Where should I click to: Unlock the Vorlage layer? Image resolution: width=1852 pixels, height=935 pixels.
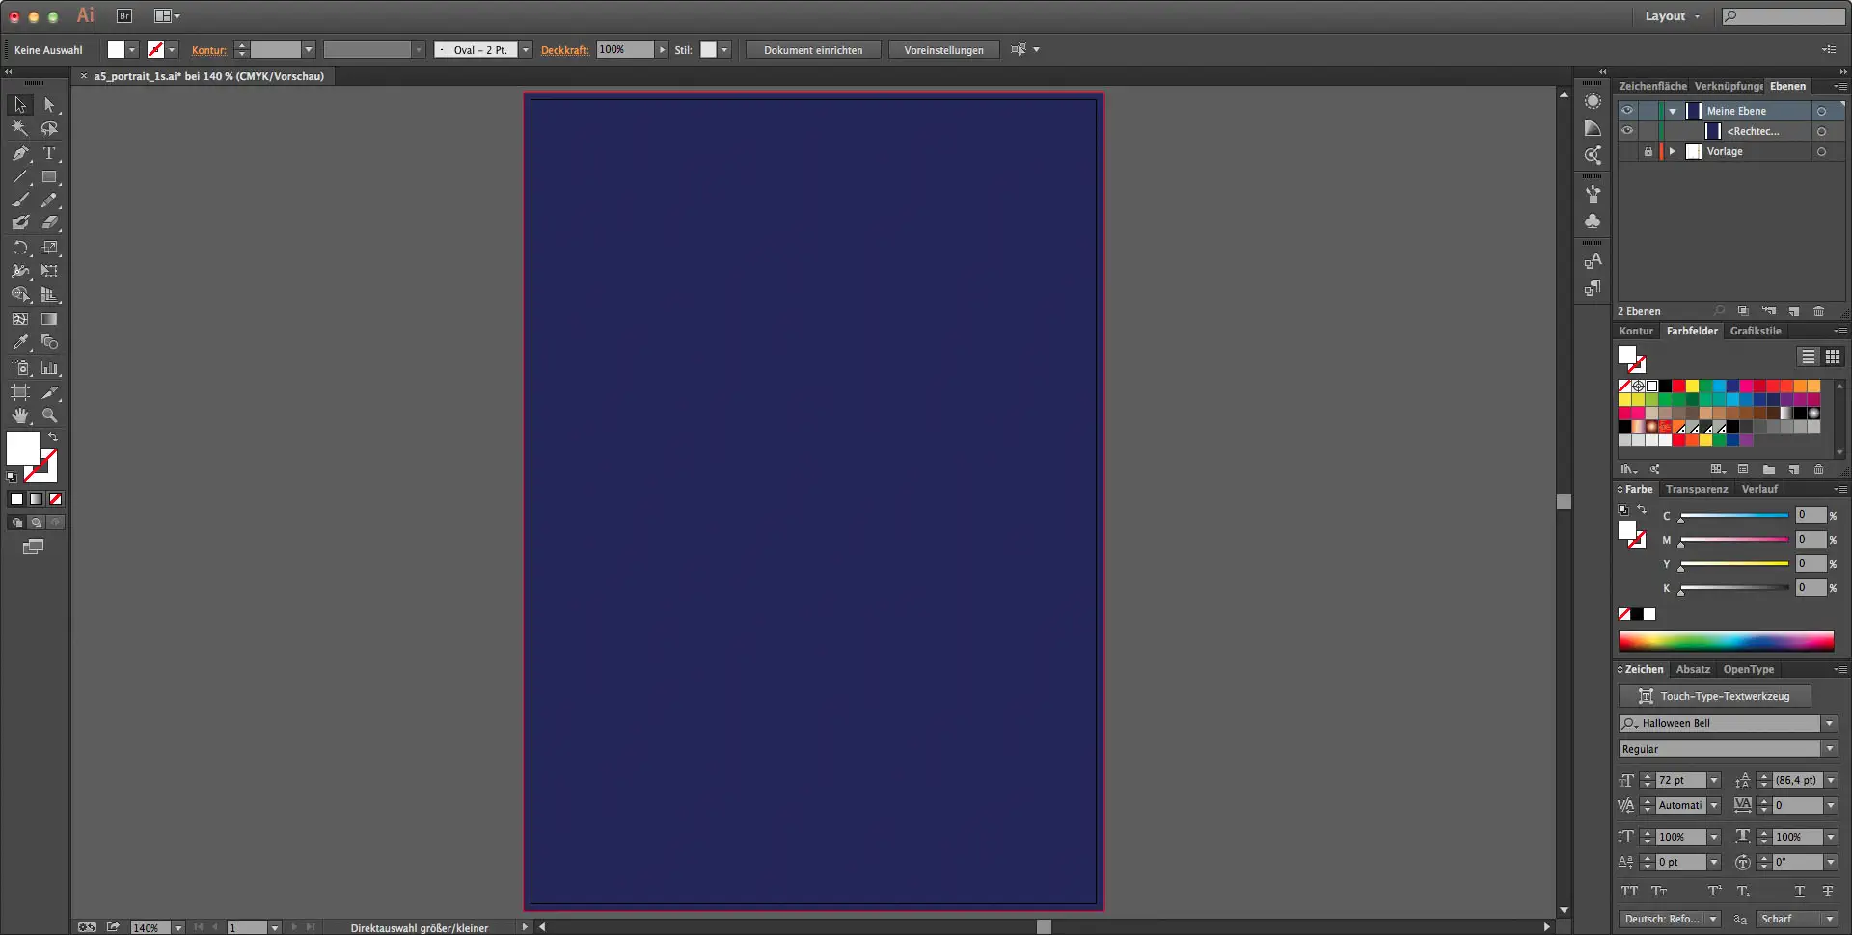(1648, 152)
